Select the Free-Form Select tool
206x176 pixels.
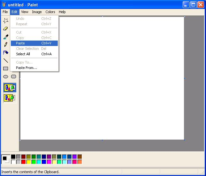pos(6,21)
